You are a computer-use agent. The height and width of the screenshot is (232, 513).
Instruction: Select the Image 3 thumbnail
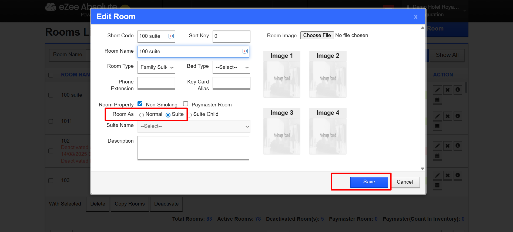[x=282, y=131]
